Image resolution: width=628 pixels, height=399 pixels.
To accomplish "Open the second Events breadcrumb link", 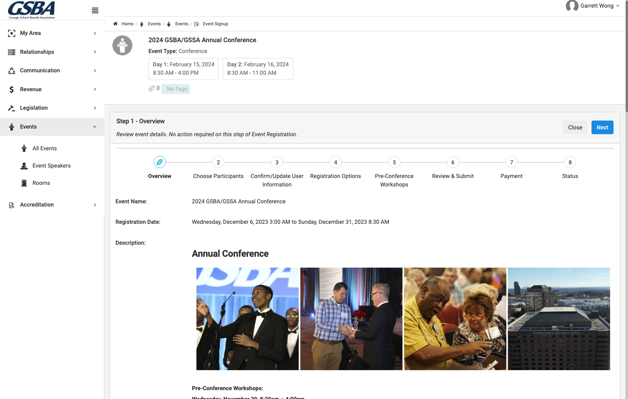I will [x=182, y=24].
